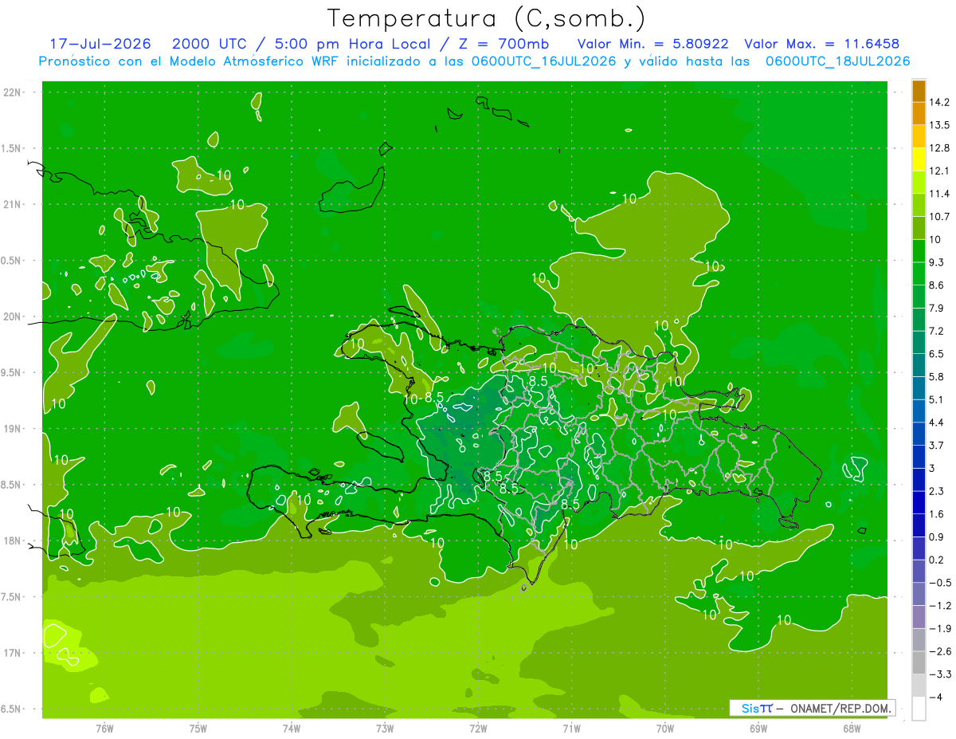Select the forecast date 17-Jul-2026
This screenshot has height=739, width=956.
pos(102,44)
